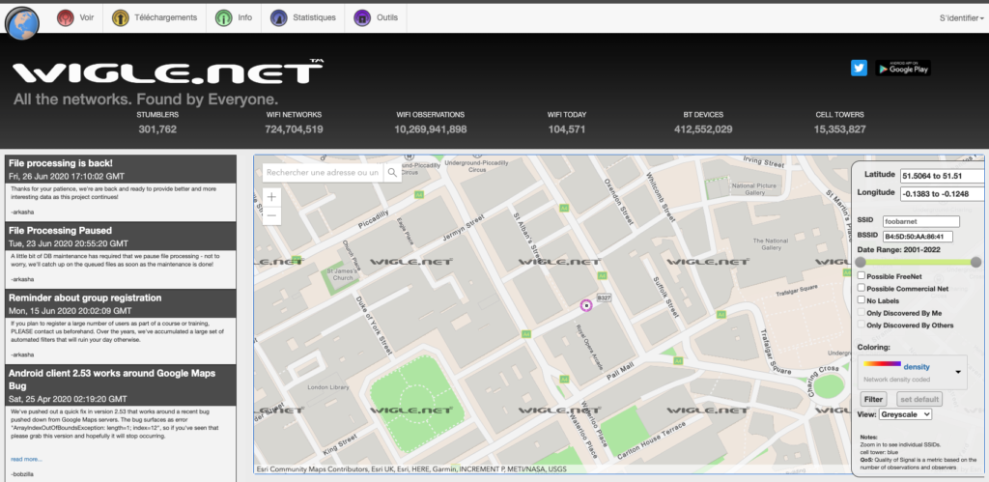Zoom out with the map minus button
The width and height of the screenshot is (989, 482).
pyautogui.click(x=271, y=215)
